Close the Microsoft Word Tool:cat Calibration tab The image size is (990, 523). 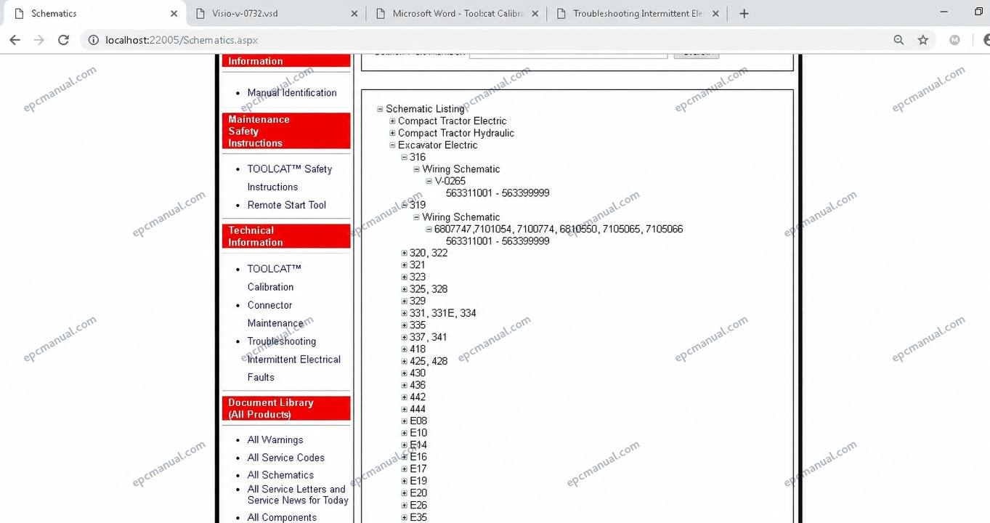pyautogui.click(x=535, y=13)
